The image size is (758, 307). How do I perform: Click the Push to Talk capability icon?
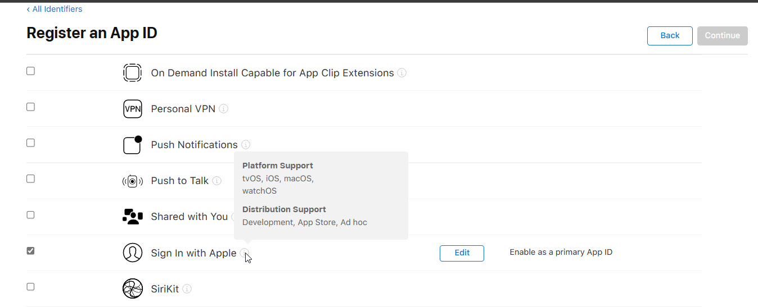pyautogui.click(x=132, y=181)
